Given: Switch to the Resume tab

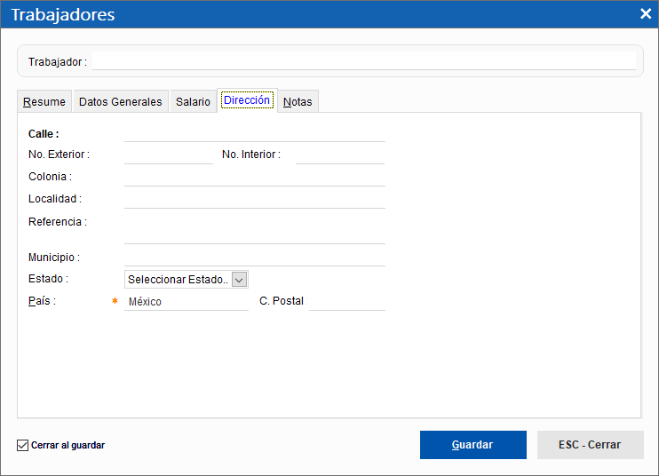Looking at the screenshot, I should point(44,101).
